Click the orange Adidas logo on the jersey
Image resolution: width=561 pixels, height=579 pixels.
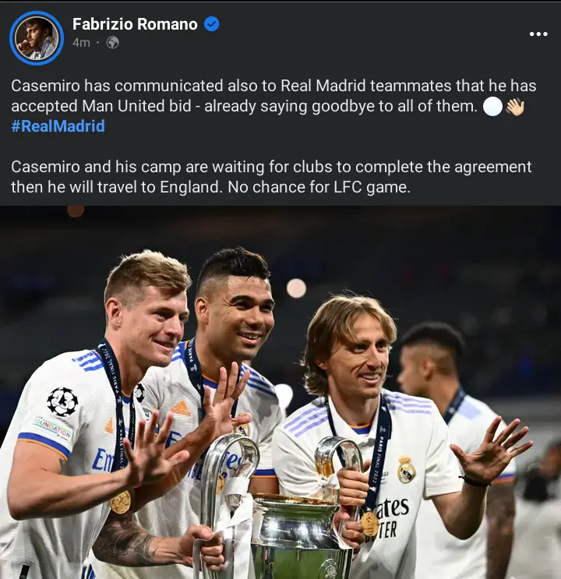(181, 408)
